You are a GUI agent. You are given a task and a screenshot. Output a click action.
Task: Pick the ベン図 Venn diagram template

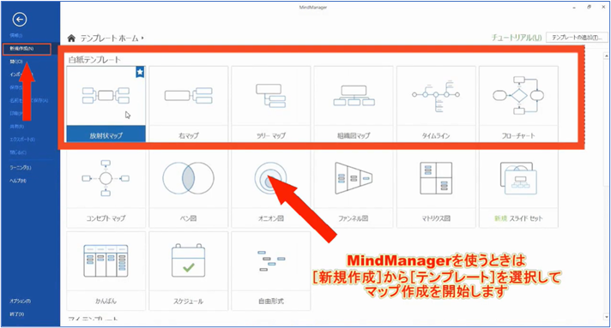click(189, 188)
